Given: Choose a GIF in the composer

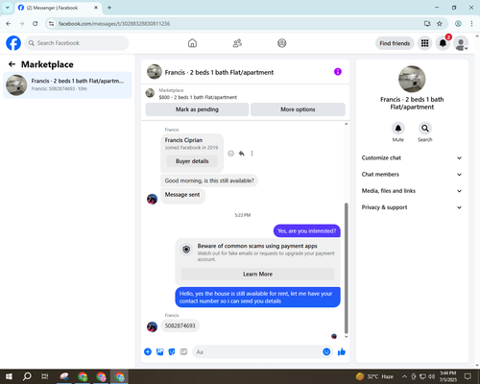Looking at the screenshot, I should click(183, 352).
